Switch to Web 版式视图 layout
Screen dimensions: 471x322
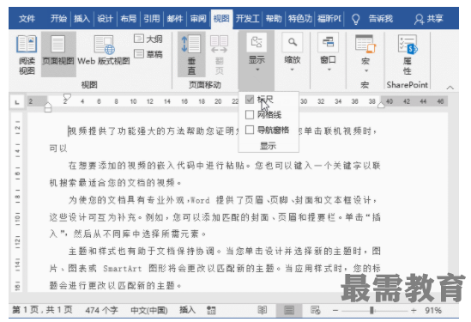pos(104,51)
